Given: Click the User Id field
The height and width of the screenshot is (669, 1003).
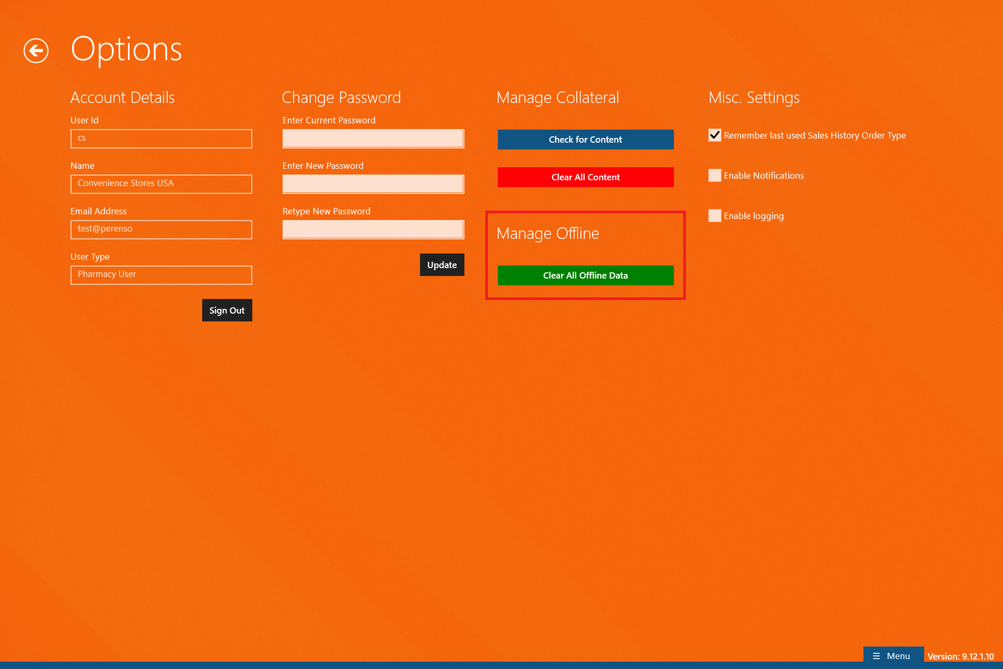Looking at the screenshot, I should coord(161,139).
